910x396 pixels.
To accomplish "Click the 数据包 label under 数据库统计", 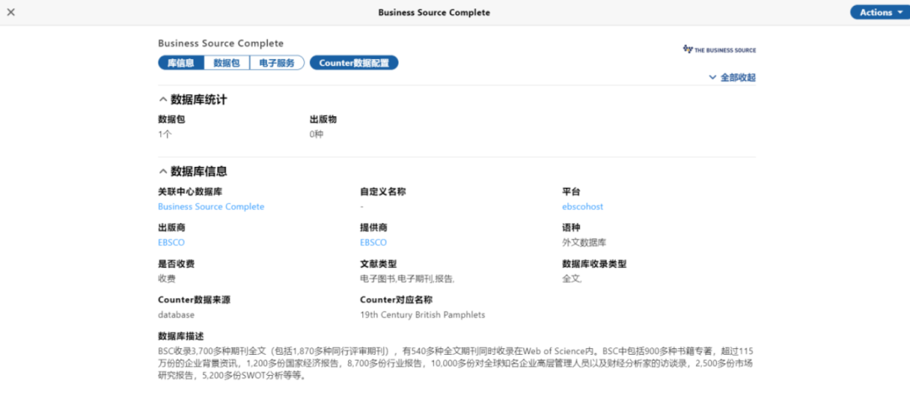I will pyautogui.click(x=172, y=120).
